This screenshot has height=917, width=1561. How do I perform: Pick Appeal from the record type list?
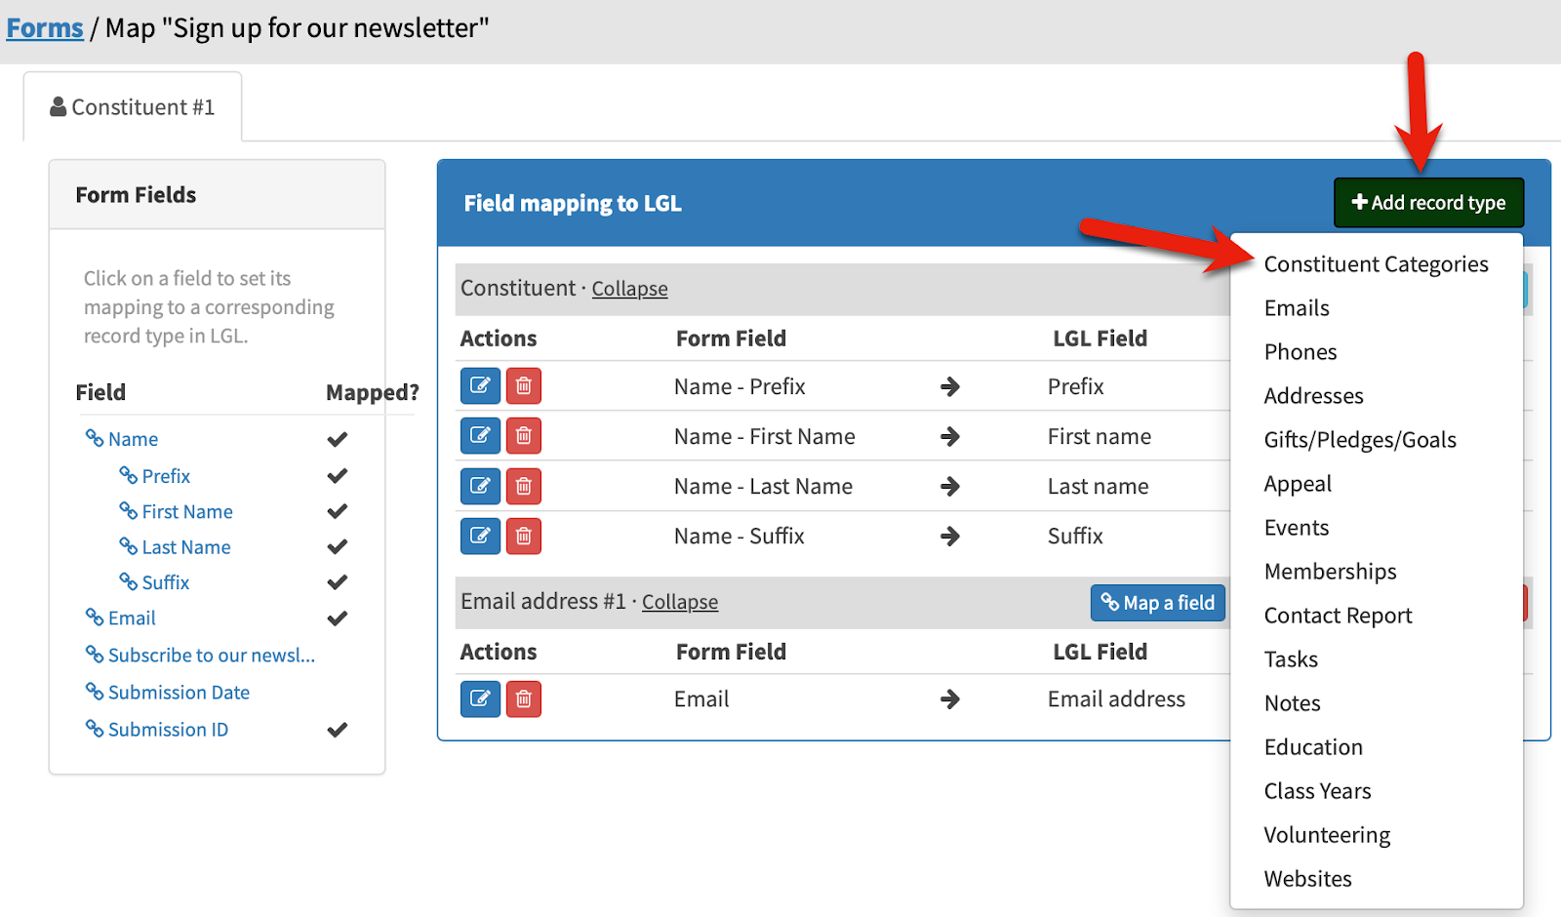pyautogui.click(x=1298, y=484)
